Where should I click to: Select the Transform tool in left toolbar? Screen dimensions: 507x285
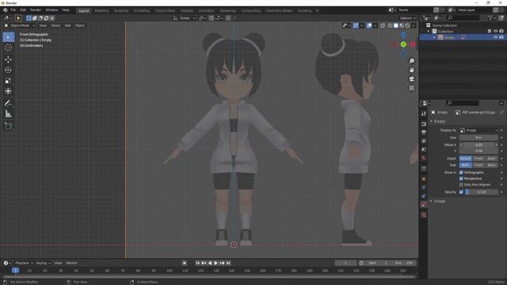pyautogui.click(x=8, y=92)
